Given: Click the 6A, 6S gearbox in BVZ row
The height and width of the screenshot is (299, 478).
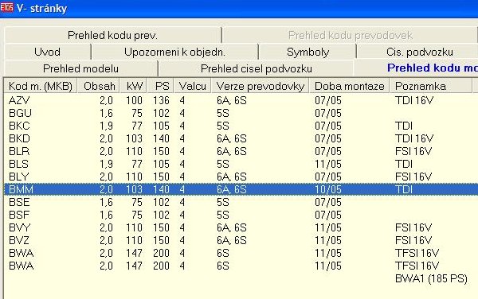Looking at the screenshot, I should click(x=231, y=240).
